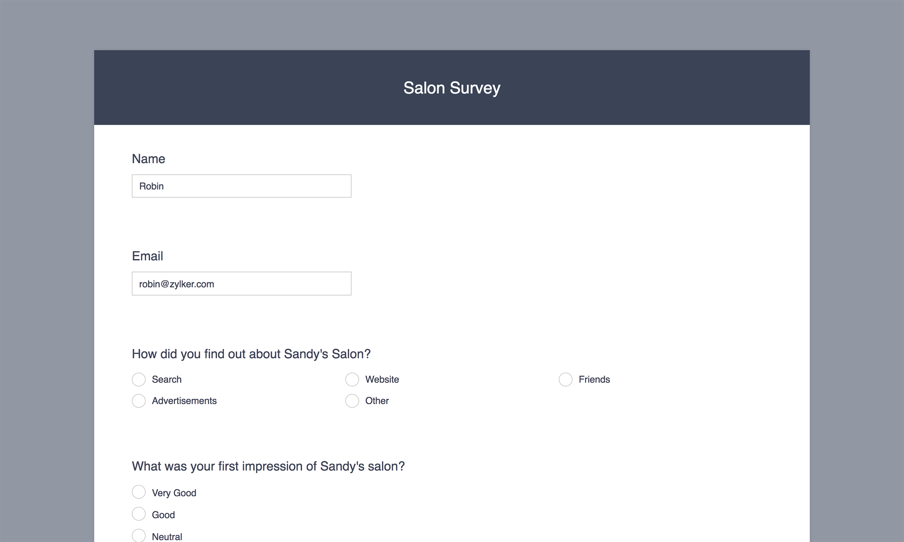Click the Name input field
Screen dimensions: 904x542
(241, 186)
